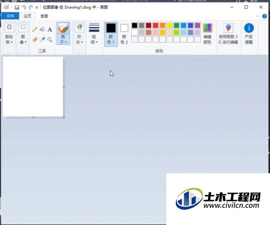Viewport: 270px width, 225px height.
Task: Open the 文件 menu
Action: (10, 16)
